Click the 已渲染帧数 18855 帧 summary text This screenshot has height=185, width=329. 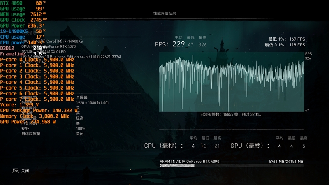coord(231,115)
